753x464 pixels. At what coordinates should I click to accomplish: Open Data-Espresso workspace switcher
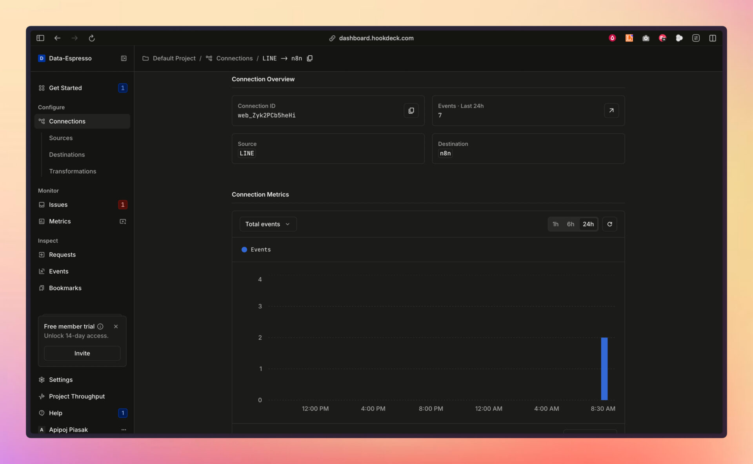point(70,58)
